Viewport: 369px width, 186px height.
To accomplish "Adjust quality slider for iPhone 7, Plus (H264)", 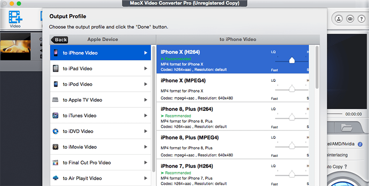I will (x=292, y=174).
